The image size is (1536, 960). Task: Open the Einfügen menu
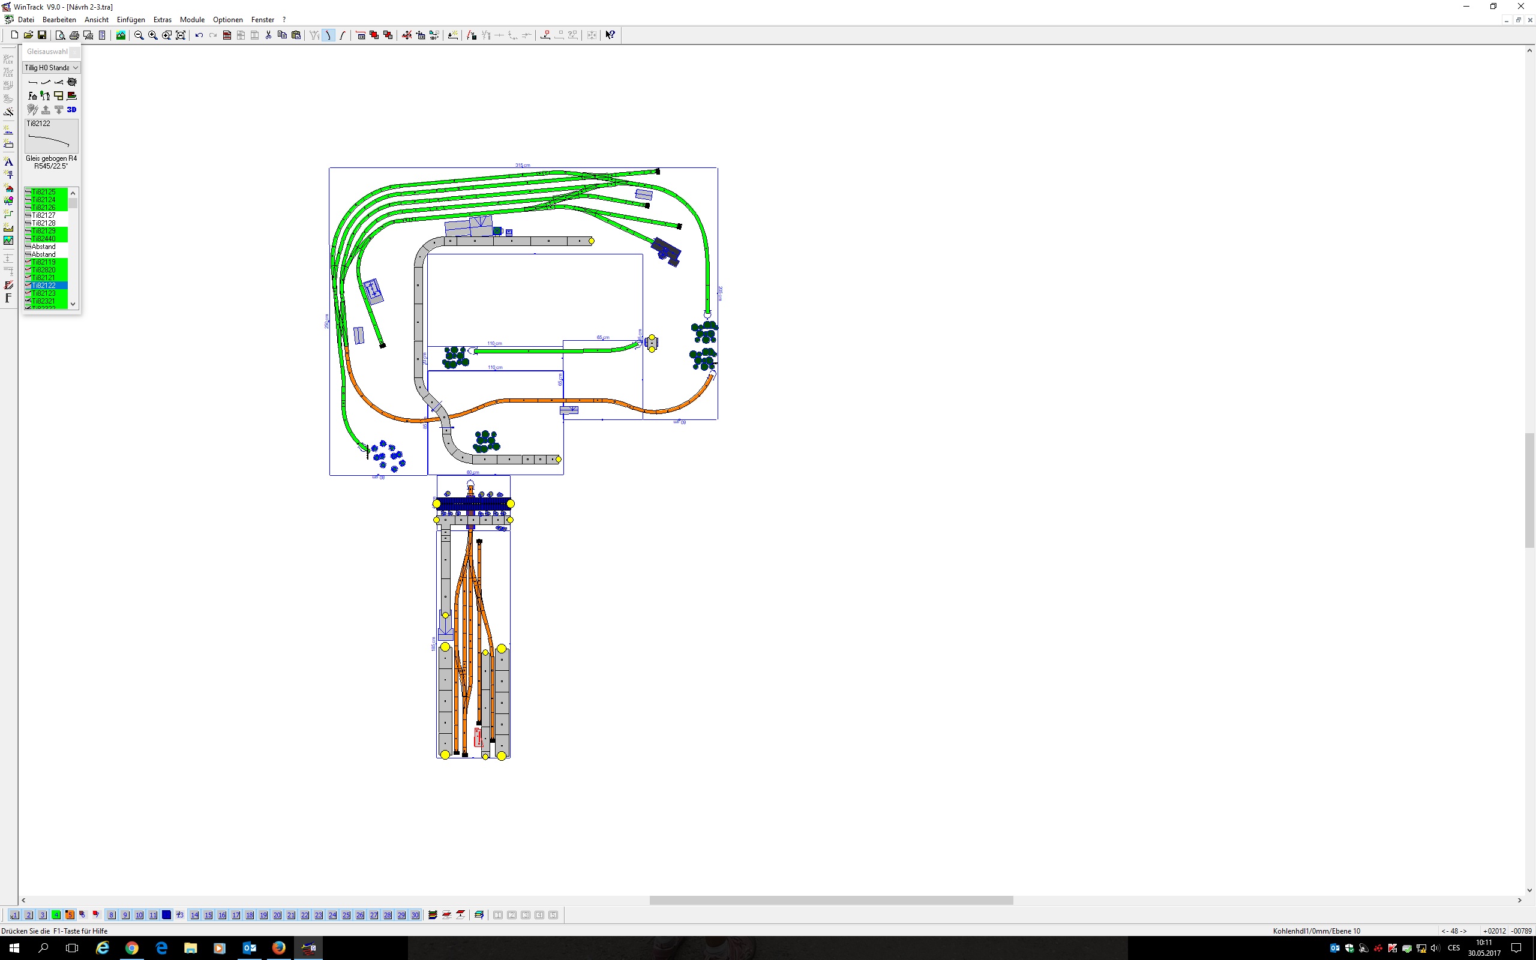point(131,20)
